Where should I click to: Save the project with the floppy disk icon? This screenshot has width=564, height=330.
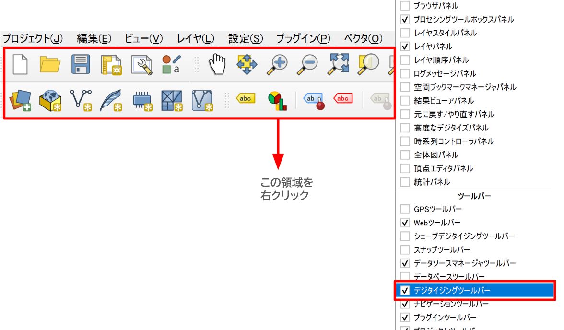81,64
